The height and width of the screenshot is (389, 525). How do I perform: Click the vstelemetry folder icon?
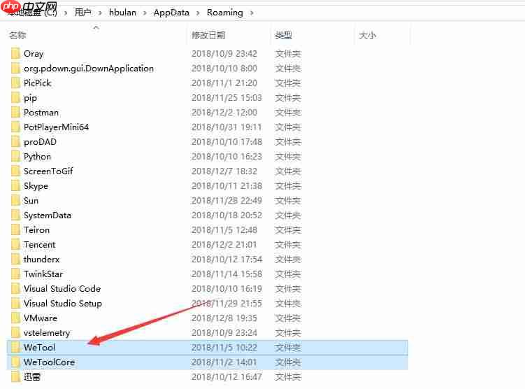15,333
